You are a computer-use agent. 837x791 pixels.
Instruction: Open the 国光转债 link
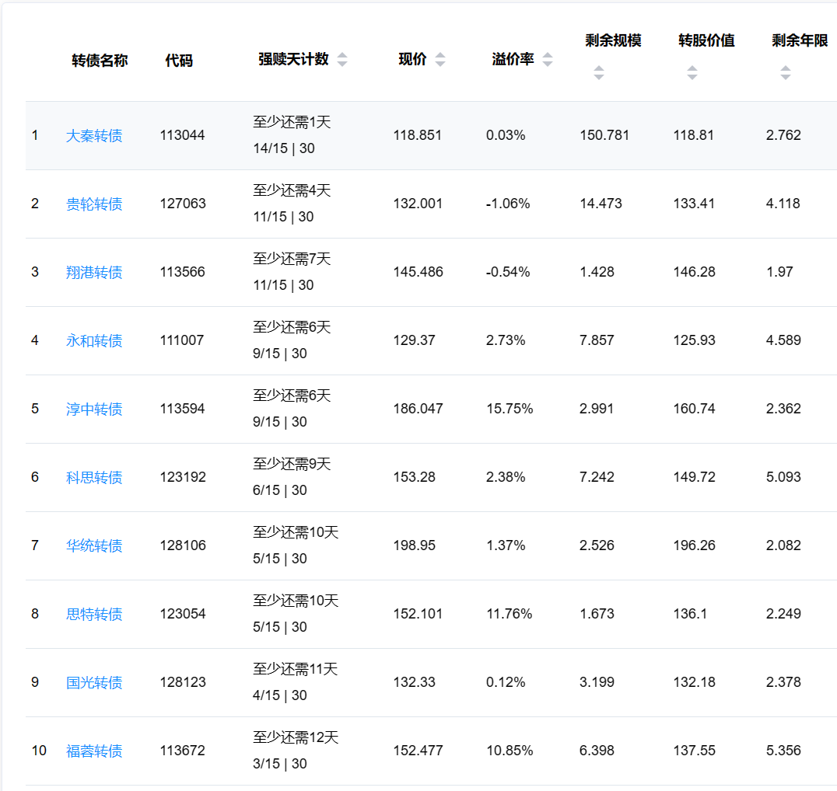94,683
